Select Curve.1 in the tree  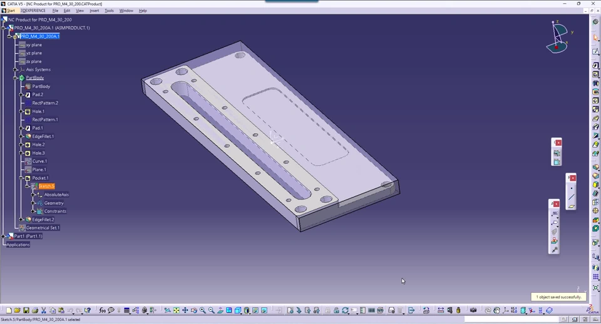click(x=39, y=161)
